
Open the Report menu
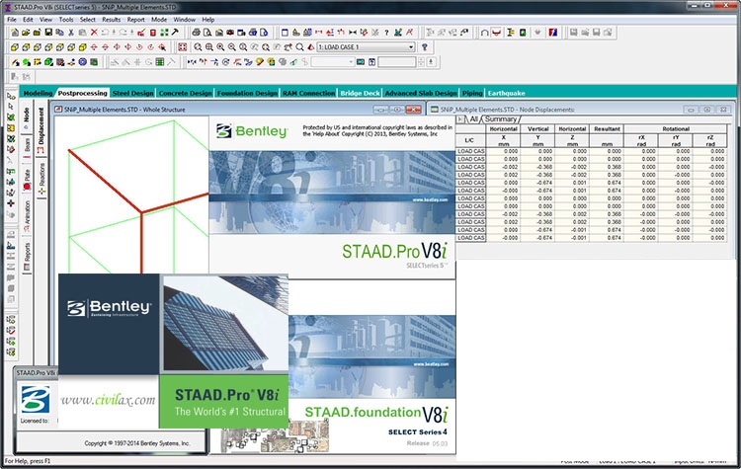click(x=135, y=20)
